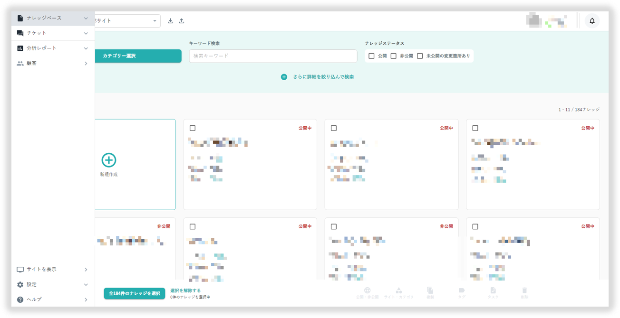The height and width of the screenshot is (318, 620).
Task: Click the カテゴリー選択 button
Action: tap(137, 56)
